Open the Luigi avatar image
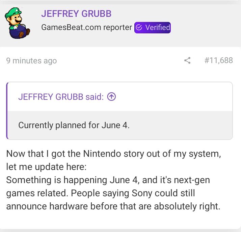 pos(17,24)
